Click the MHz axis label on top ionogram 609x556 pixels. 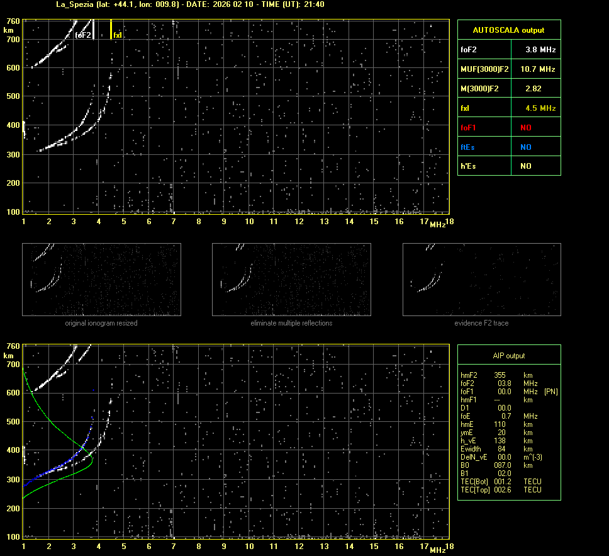point(437,225)
